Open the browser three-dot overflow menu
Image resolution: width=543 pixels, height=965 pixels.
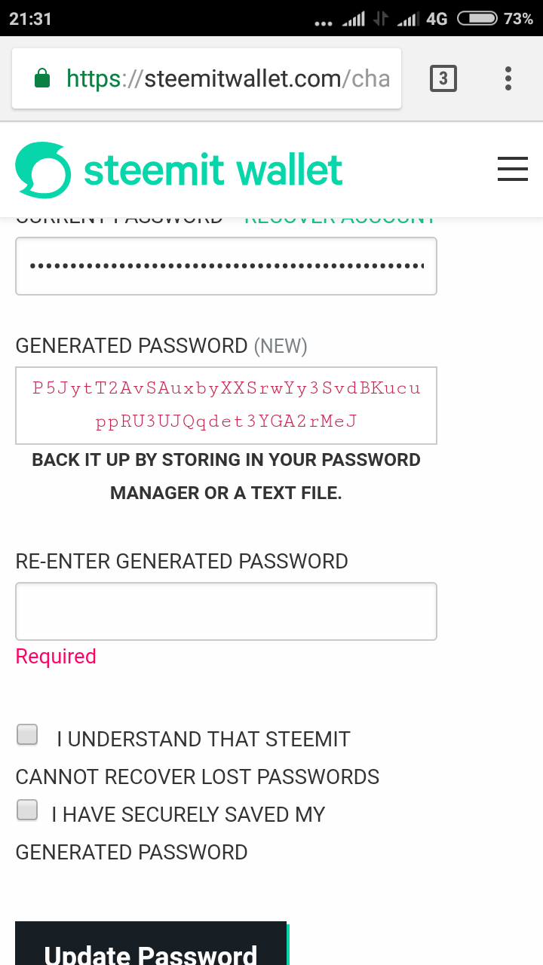pyautogui.click(x=508, y=78)
